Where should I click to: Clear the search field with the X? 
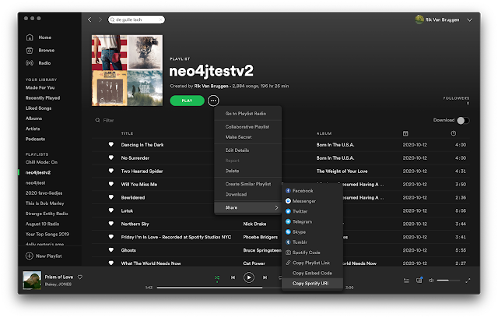[x=161, y=19]
